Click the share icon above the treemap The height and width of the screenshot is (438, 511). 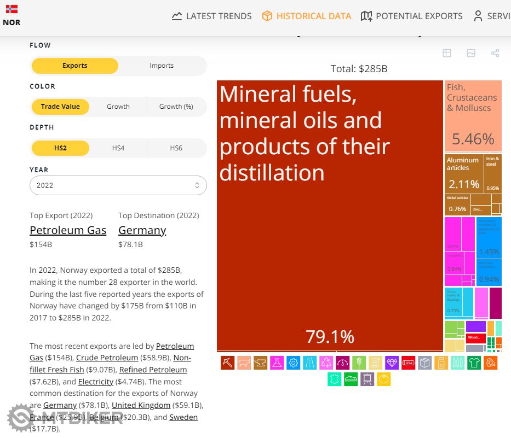click(x=495, y=53)
